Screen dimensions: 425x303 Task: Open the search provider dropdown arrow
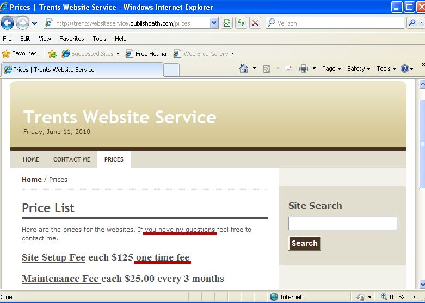click(x=422, y=23)
